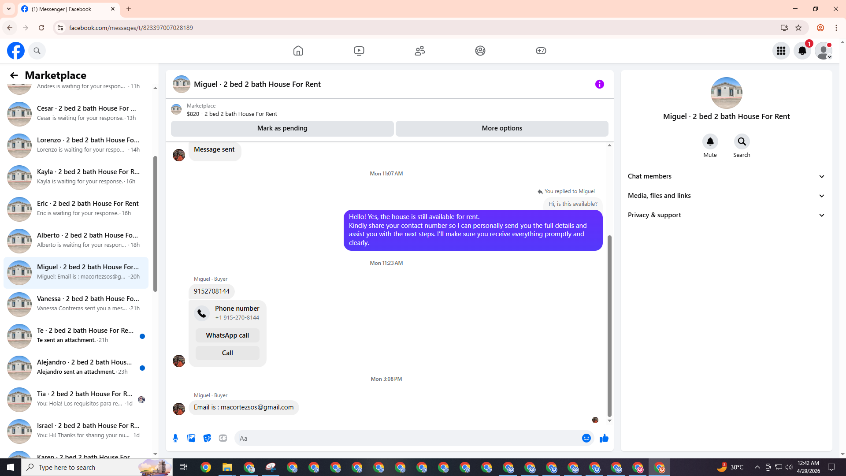
Task: Click the Marketplace back arrow
Action: [x=14, y=75]
